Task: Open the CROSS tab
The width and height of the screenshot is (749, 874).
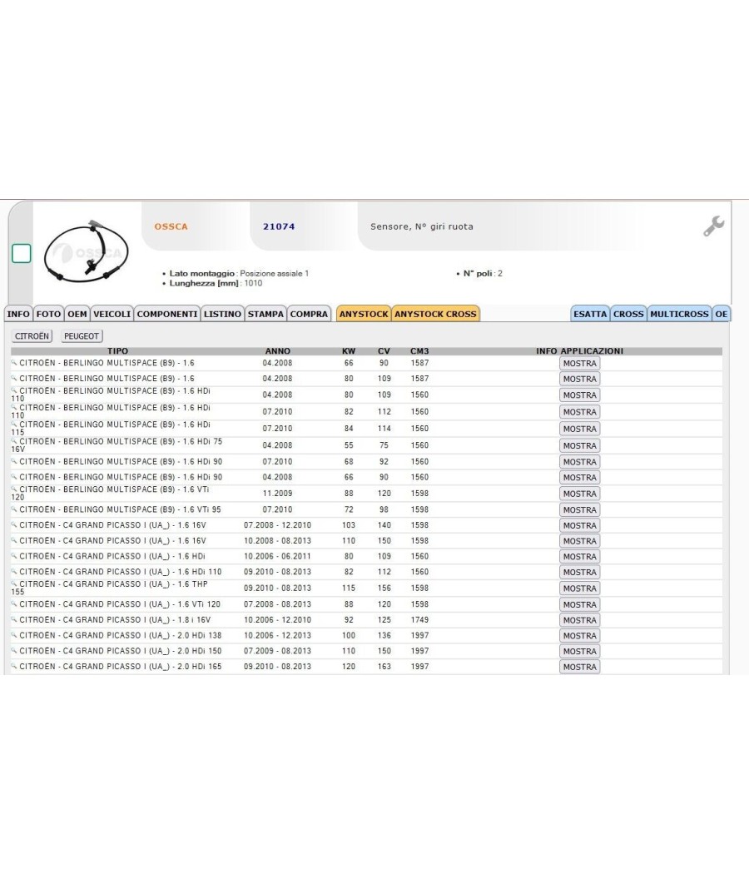Action: click(x=628, y=314)
